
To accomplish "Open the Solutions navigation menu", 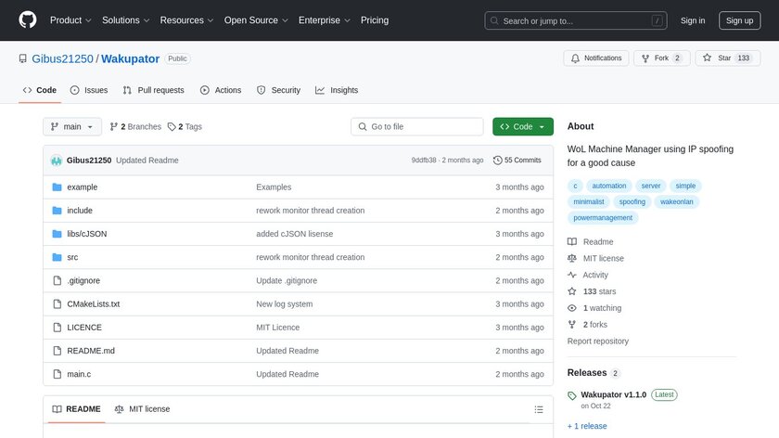I will coord(126,20).
